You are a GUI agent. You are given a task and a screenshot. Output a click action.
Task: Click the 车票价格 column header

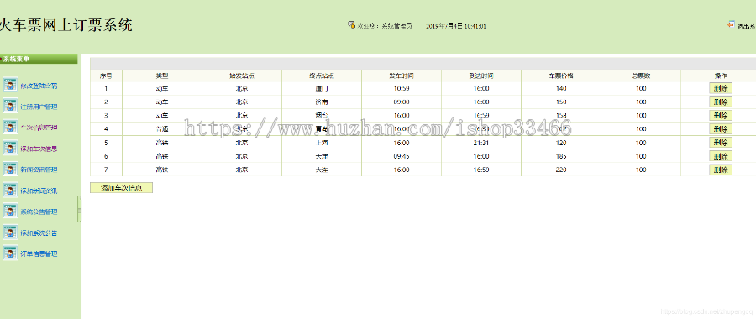pyautogui.click(x=561, y=76)
